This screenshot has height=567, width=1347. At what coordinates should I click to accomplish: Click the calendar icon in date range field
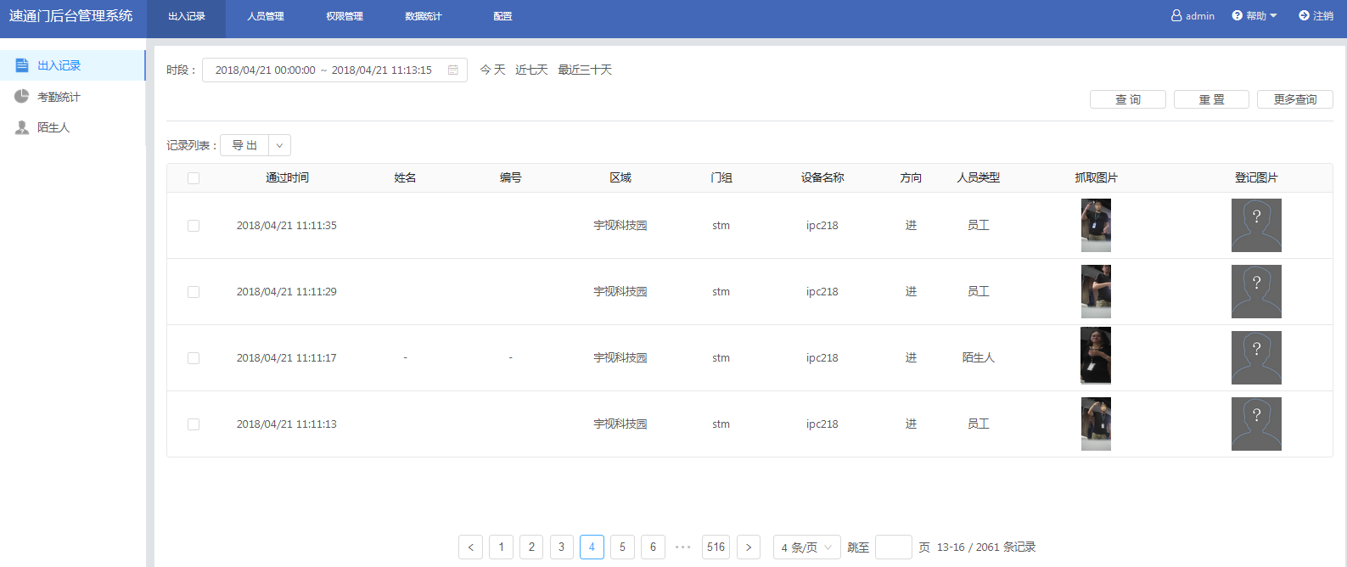(x=453, y=70)
